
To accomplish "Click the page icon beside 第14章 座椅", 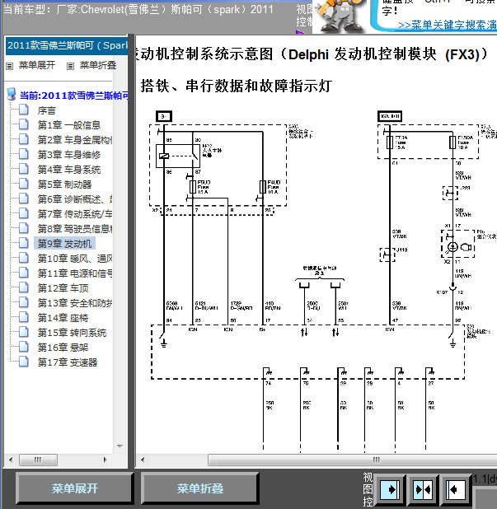I will pyautogui.click(x=24, y=317).
